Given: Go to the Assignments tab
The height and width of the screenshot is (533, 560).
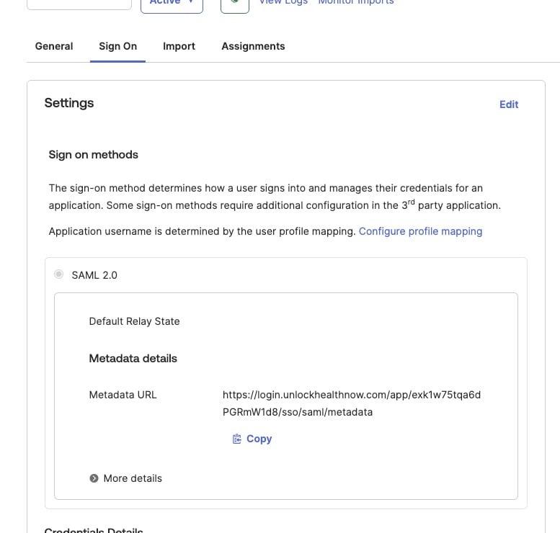Looking at the screenshot, I should click(x=253, y=46).
